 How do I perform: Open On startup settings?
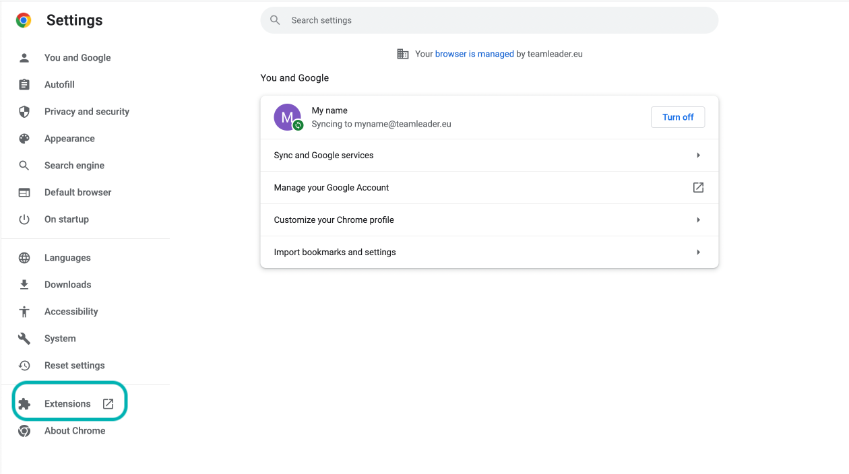pyautogui.click(x=67, y=219)
